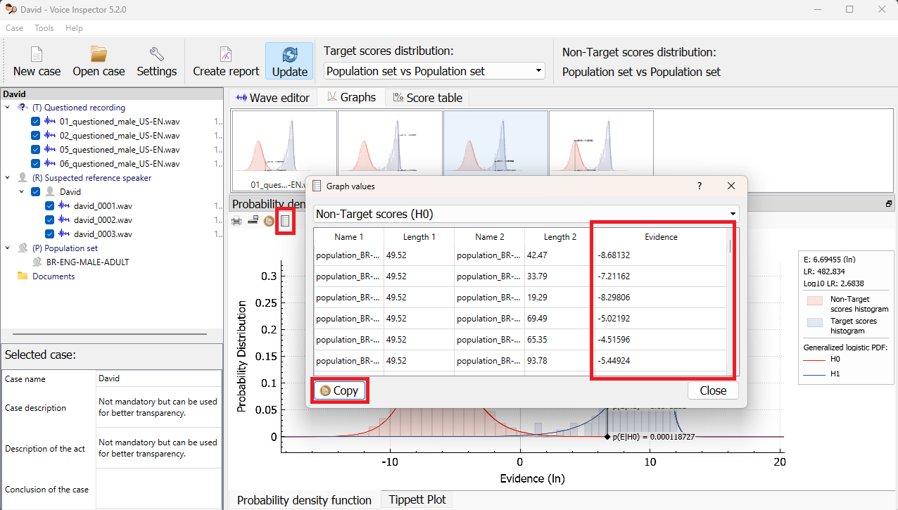Click the BR-ENG-MALE-ADULT population icon
The image size is (898, 510).
tap(37, 262)
